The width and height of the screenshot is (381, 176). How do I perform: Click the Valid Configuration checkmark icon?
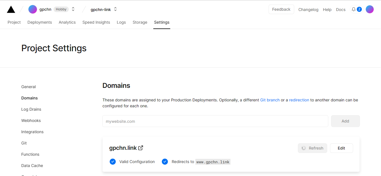pyautogui.click(x=113, y=161)
